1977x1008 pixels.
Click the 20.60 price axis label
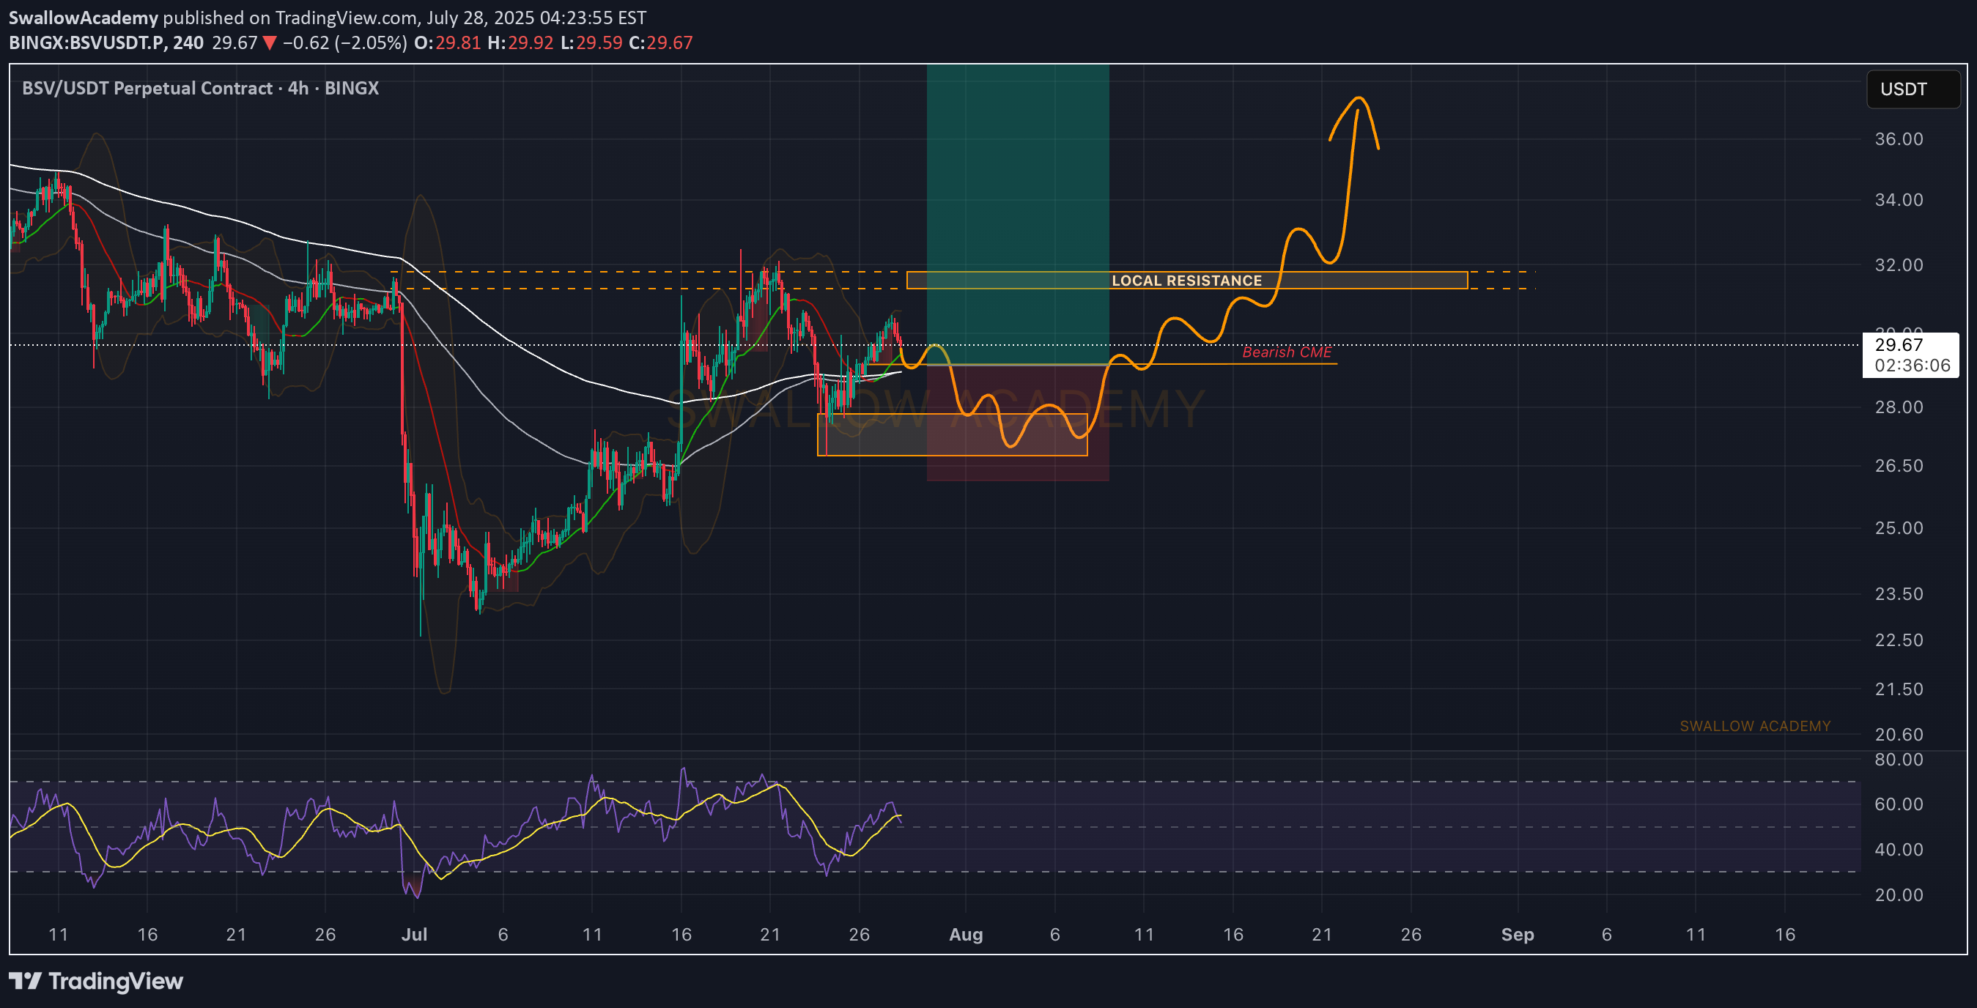click(1899, 734)
